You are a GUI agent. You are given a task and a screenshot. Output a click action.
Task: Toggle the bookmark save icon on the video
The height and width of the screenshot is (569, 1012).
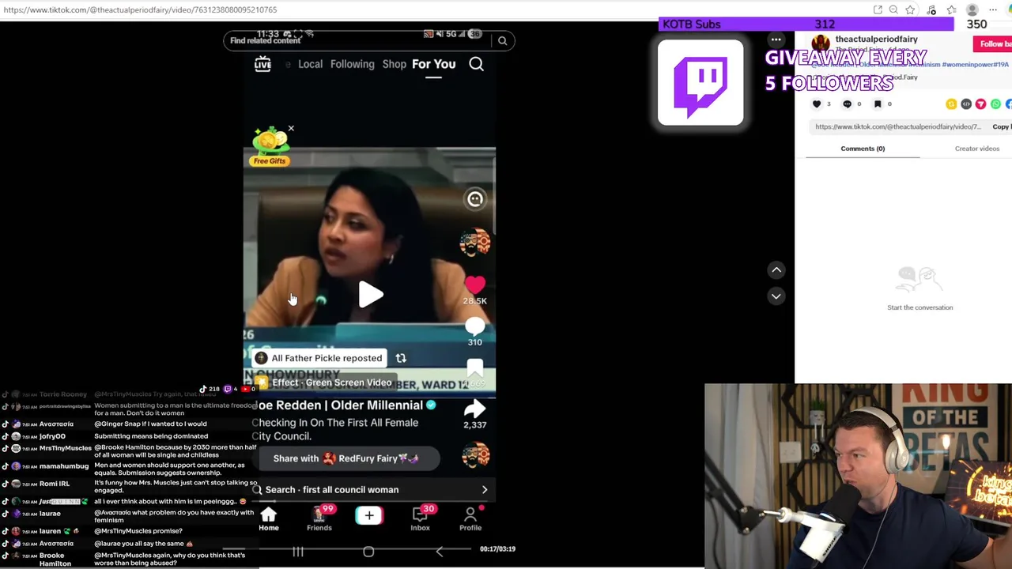coord(474,368)
